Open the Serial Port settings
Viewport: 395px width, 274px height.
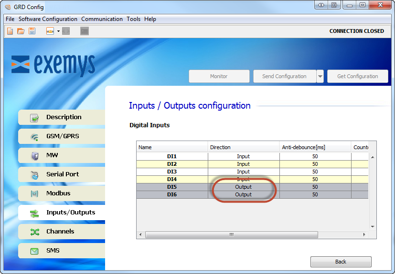[62, 174]
